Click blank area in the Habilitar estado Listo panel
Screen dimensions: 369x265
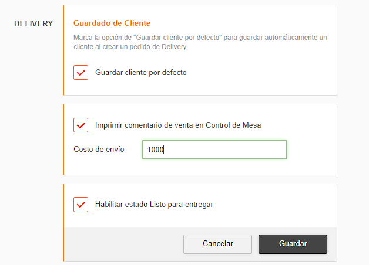coord(276,205)
